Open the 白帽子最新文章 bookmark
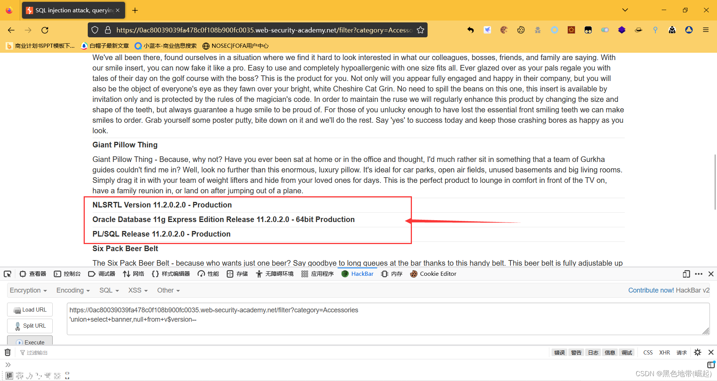The image size is (717, 381). (x=105, y=46)
